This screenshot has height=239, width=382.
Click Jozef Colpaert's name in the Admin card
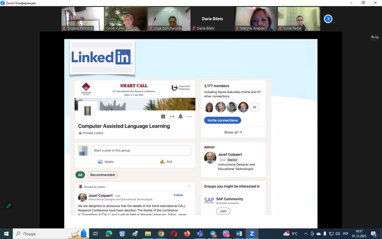pyautogui.click(x=230, y=154)
